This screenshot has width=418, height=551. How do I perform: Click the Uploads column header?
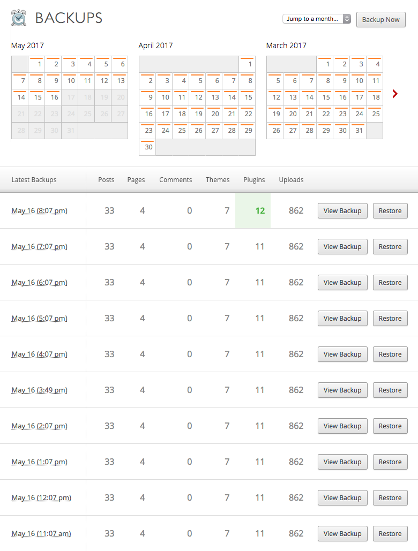[x=291, y=179]
